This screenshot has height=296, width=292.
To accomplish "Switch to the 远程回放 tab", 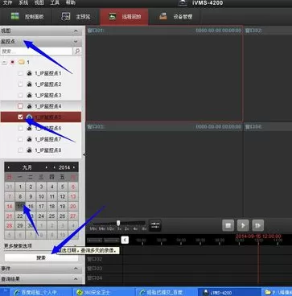I will click(x=124, y=17).
